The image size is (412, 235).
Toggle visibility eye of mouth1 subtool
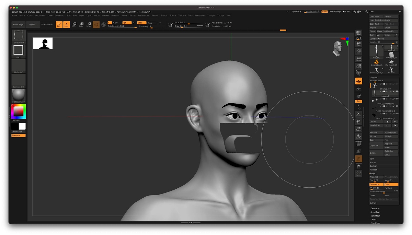tap(397, 91)
